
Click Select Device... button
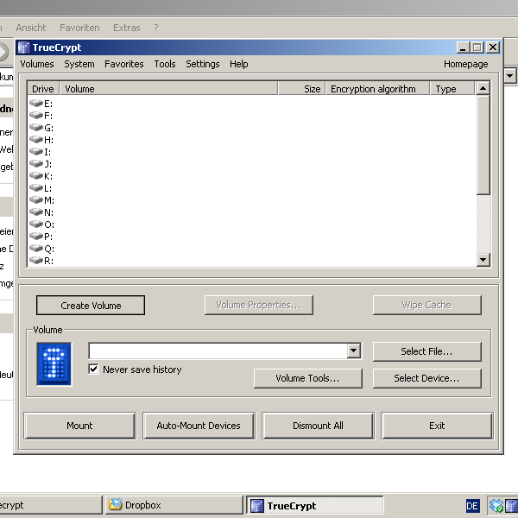(426, 378)
